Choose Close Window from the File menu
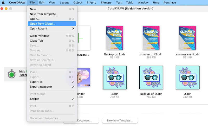 click(52, 36)
